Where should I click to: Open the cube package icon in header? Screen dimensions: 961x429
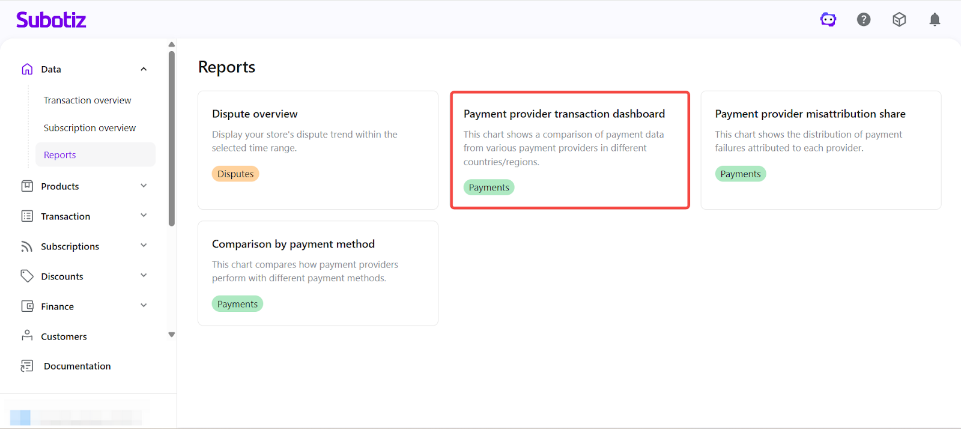point(899,20)
